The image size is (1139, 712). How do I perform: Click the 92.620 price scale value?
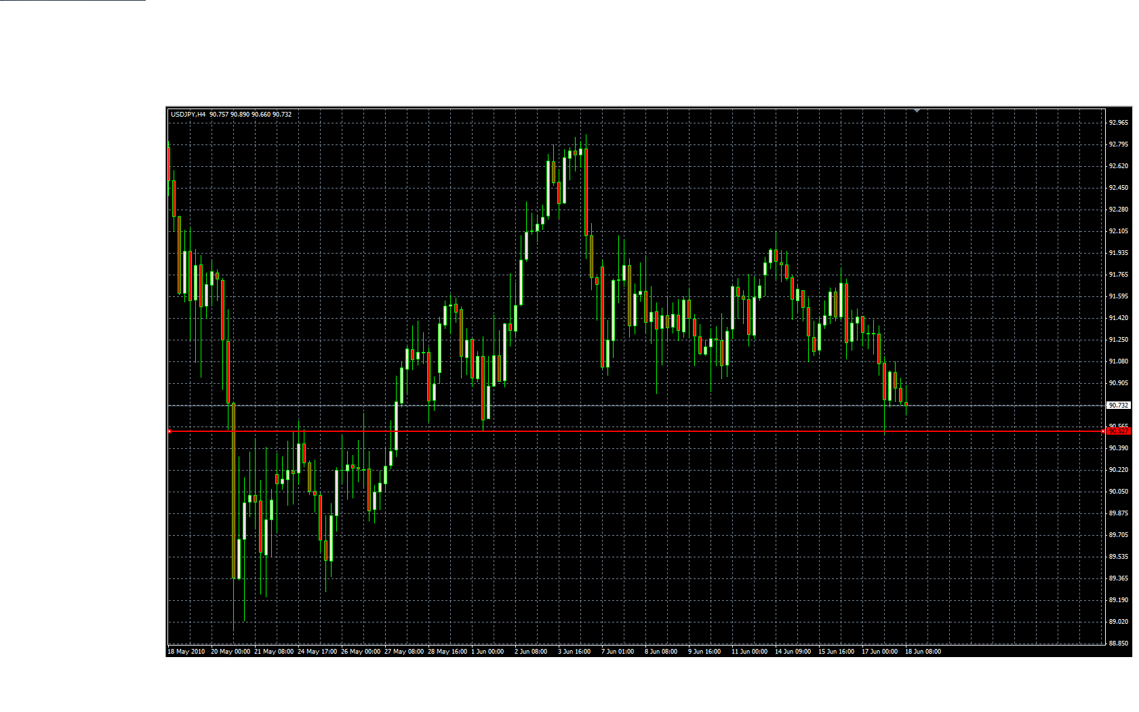(1119, 166)
